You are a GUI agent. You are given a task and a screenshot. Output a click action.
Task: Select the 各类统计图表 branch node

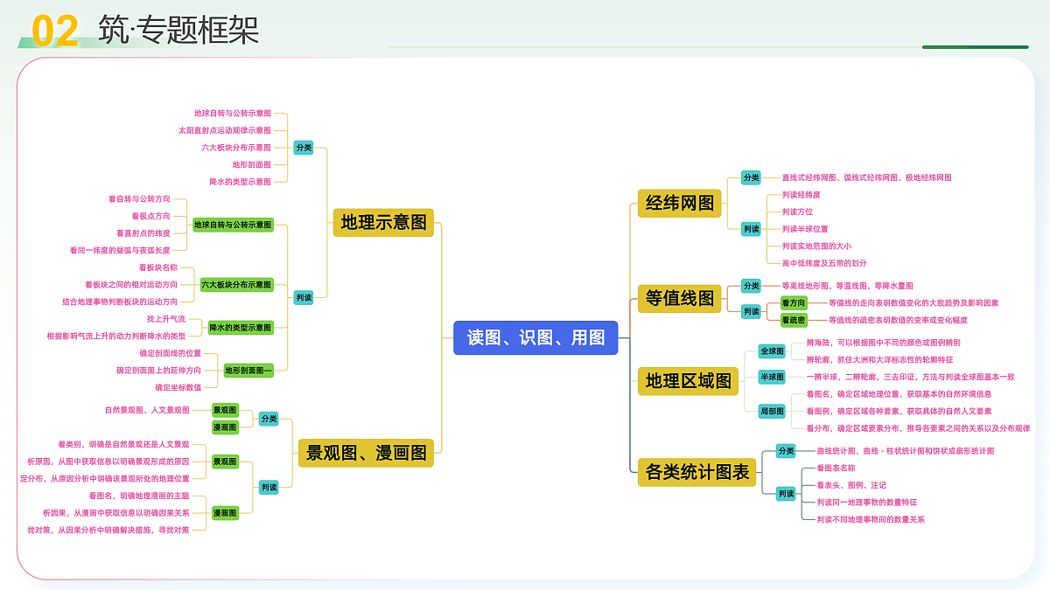coord(696,473)
